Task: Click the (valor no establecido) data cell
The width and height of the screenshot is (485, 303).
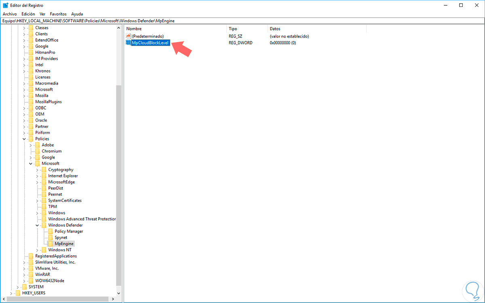Action: point(289,36)
